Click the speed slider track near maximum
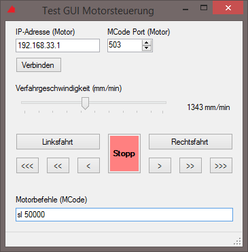 coord(162,103)
